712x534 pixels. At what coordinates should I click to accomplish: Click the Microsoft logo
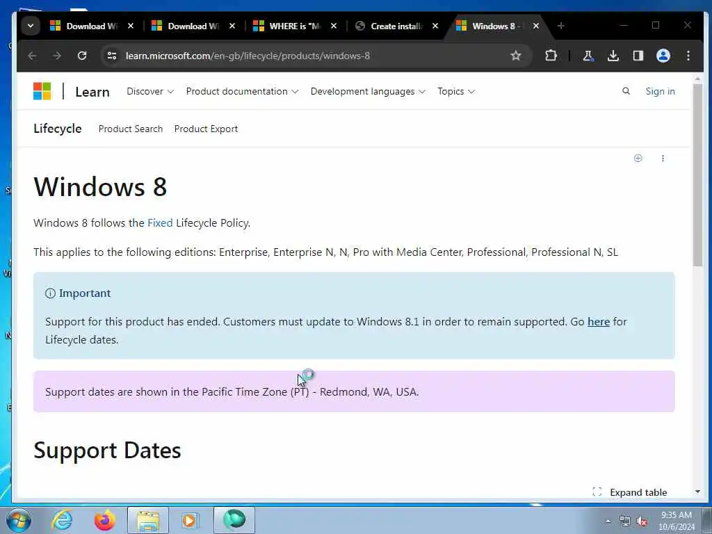pyautogui.click(x=42, y=91)
